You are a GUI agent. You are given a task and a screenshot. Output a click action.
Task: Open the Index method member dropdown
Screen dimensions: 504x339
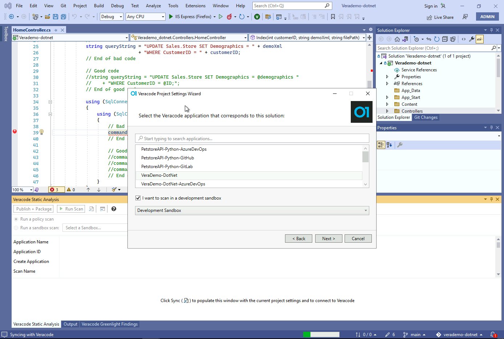tap(307, 37)
